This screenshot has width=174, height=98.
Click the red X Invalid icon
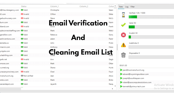point(123,35)
